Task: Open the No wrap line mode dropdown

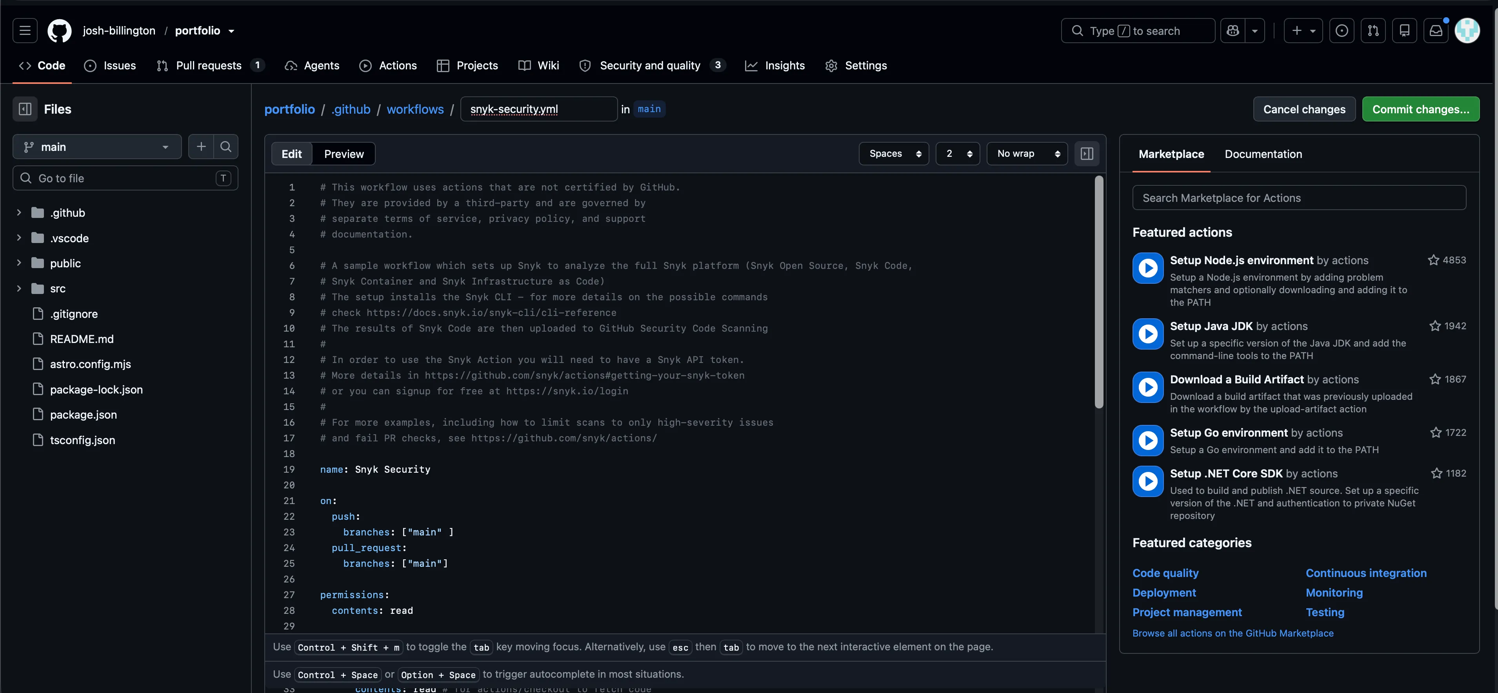Action: click(1027, 154)
